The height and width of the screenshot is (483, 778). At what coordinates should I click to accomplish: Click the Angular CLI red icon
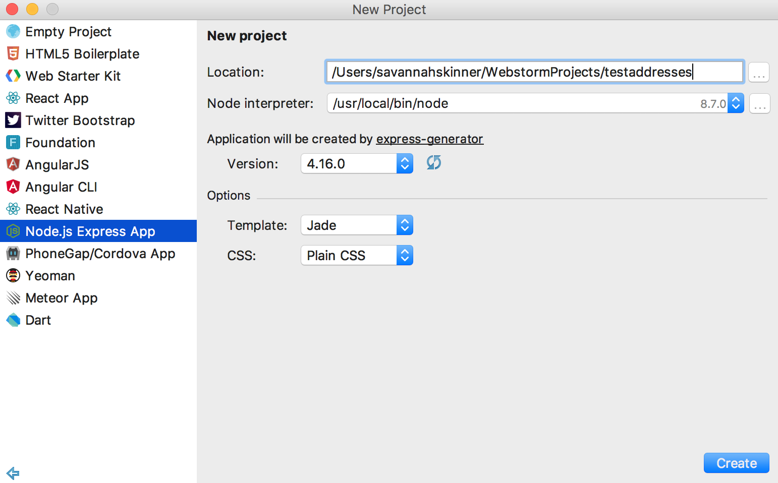(x=13, y=187)
